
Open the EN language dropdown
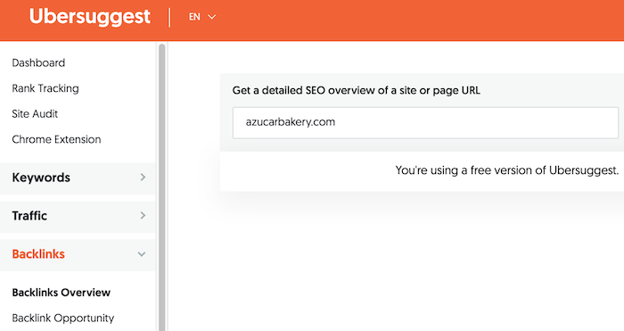tap(202, 17)
